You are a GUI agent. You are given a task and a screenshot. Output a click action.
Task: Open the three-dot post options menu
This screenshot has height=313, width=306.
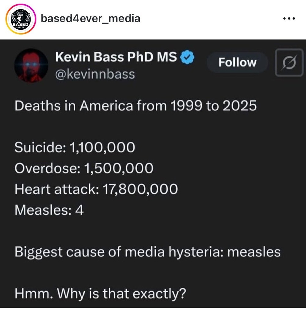[289, 19]
